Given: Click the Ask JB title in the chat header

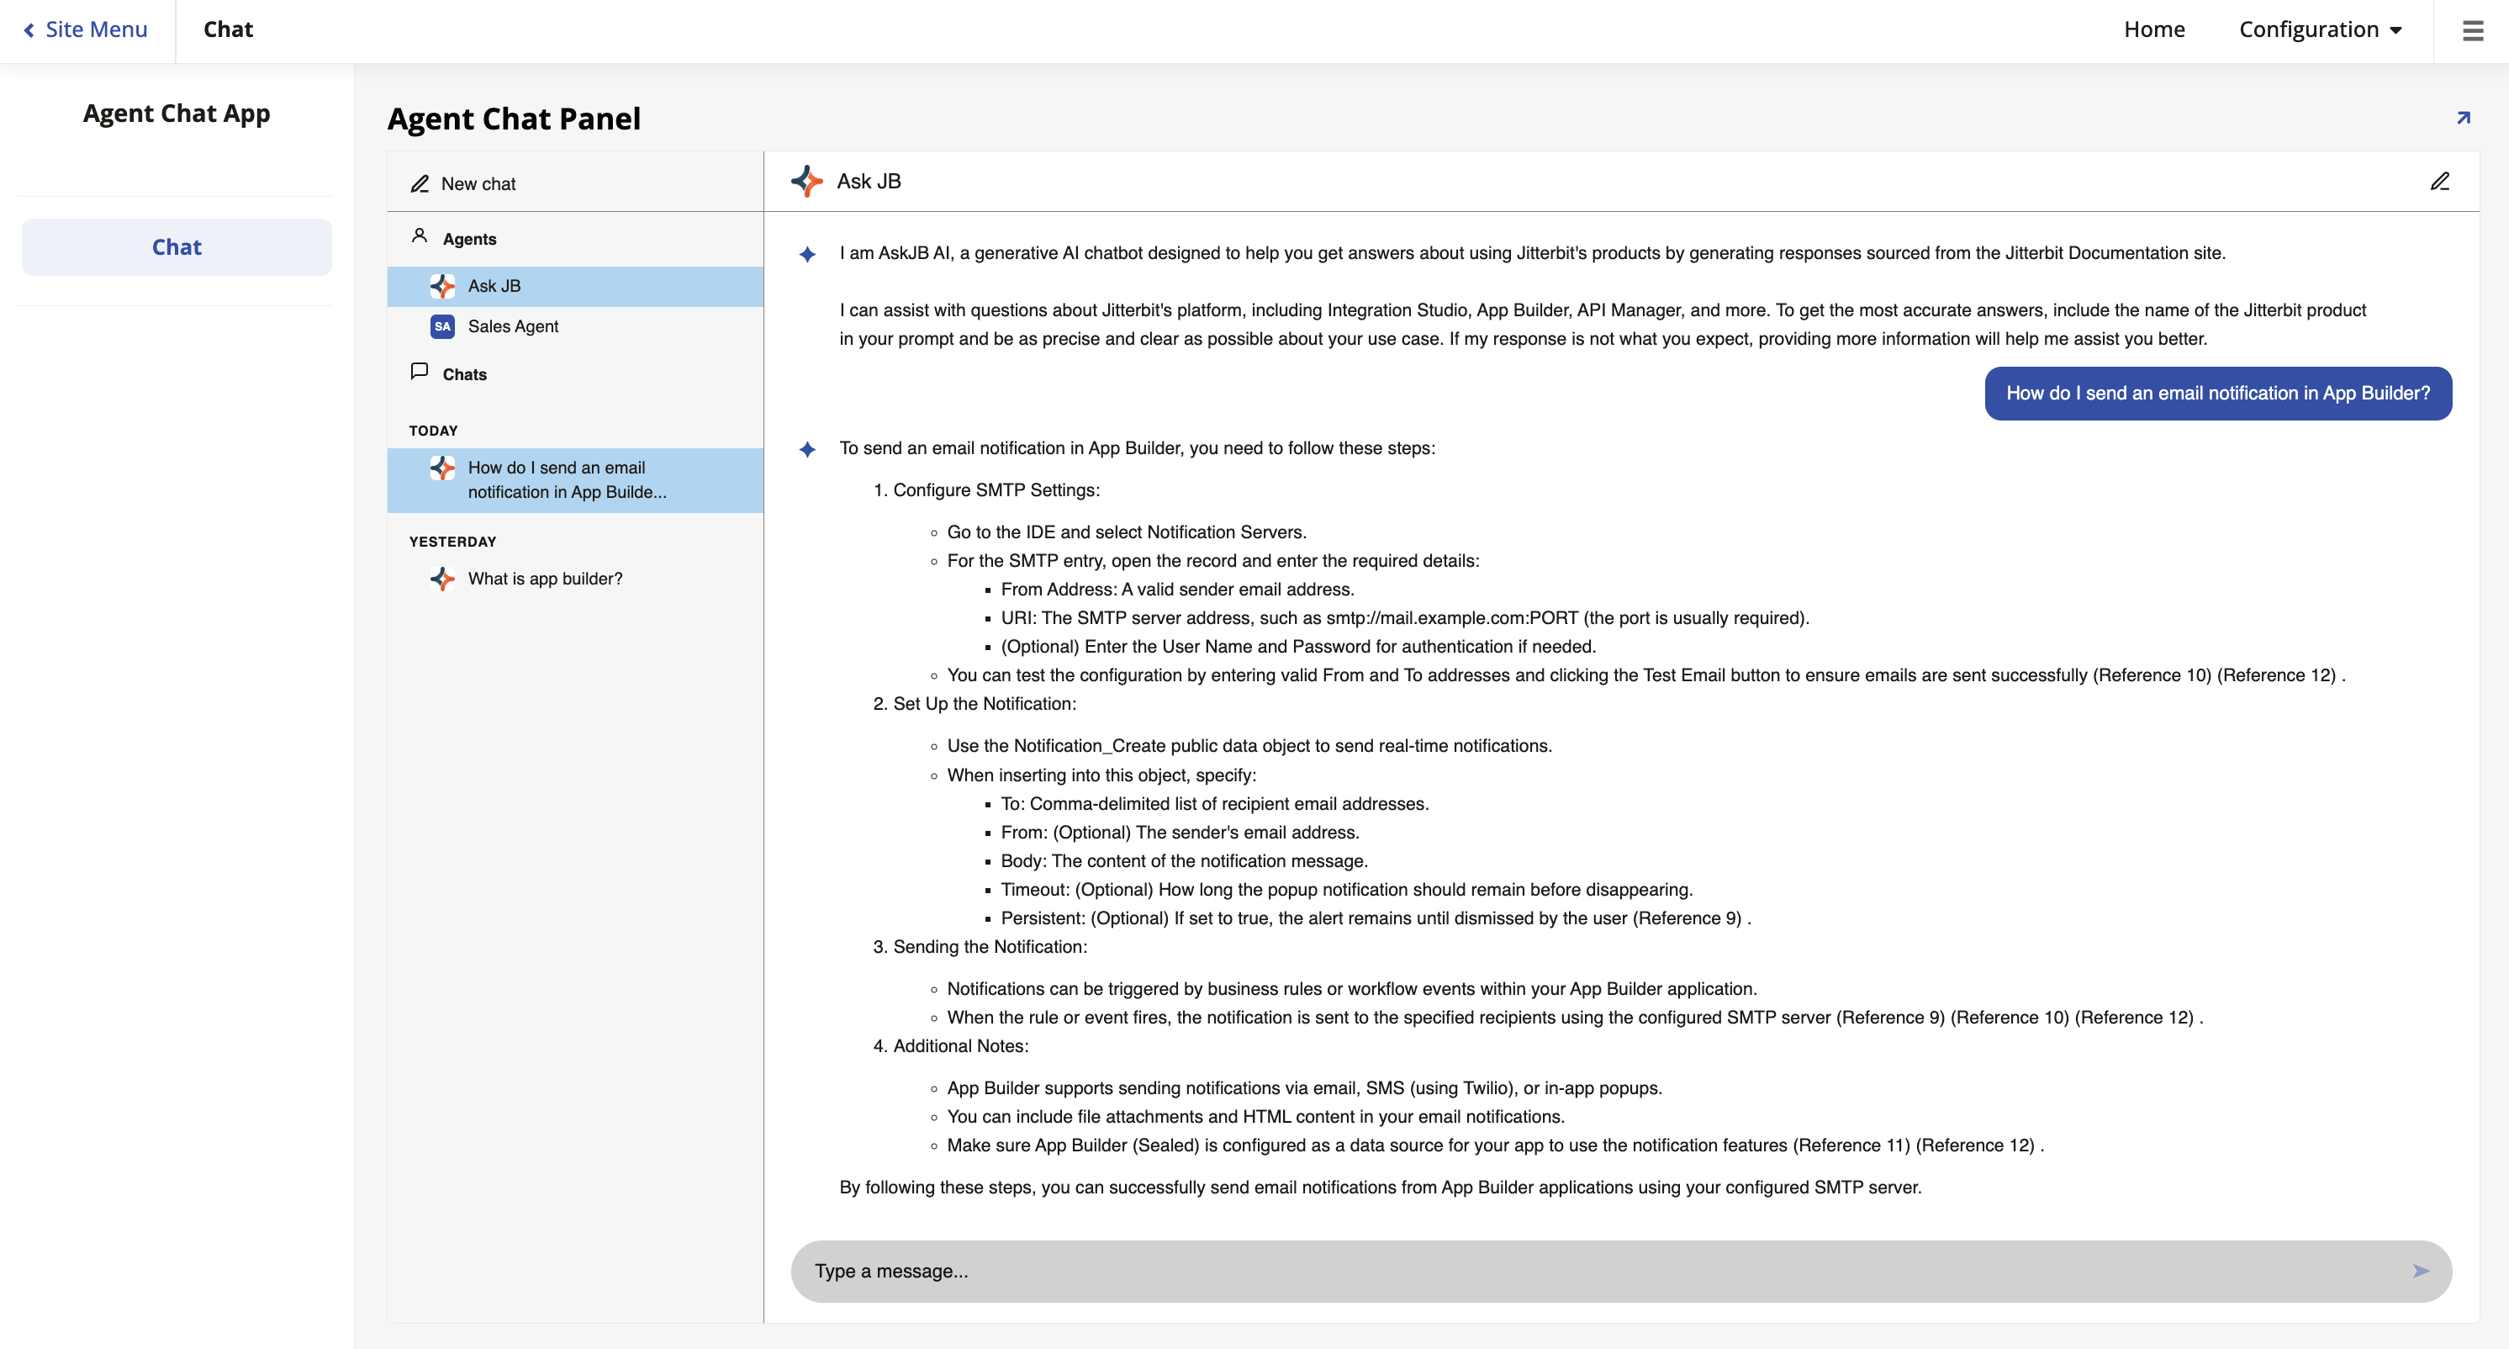Looking at the screenshot, I should point(869,183).
